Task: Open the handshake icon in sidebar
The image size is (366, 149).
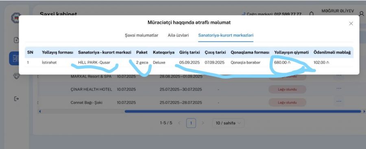Action: point(16,76)
